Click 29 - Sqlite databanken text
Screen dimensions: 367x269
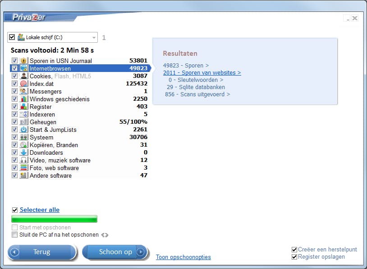point(196,87)
